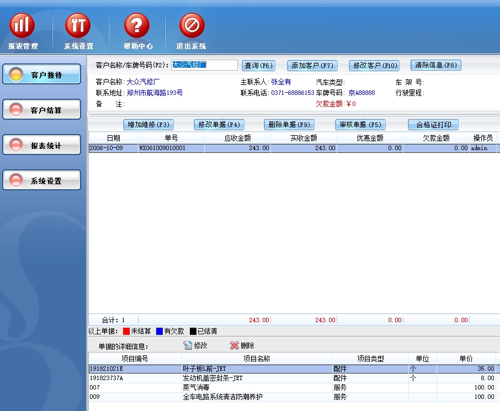The image size is (500, 411).
Task: Click the 修改 edit icon for detail items
Action: tap(188, 345)
